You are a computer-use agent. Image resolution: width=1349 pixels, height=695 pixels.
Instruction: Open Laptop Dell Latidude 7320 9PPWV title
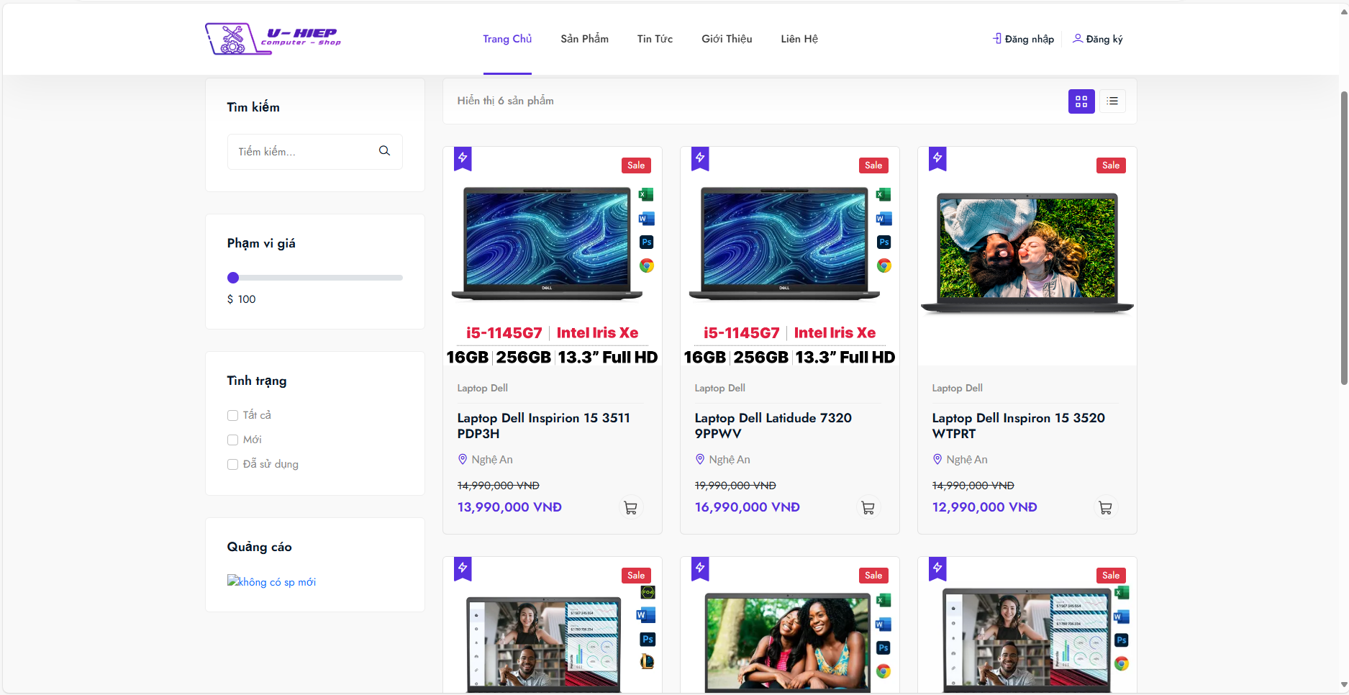coord(773,426)
